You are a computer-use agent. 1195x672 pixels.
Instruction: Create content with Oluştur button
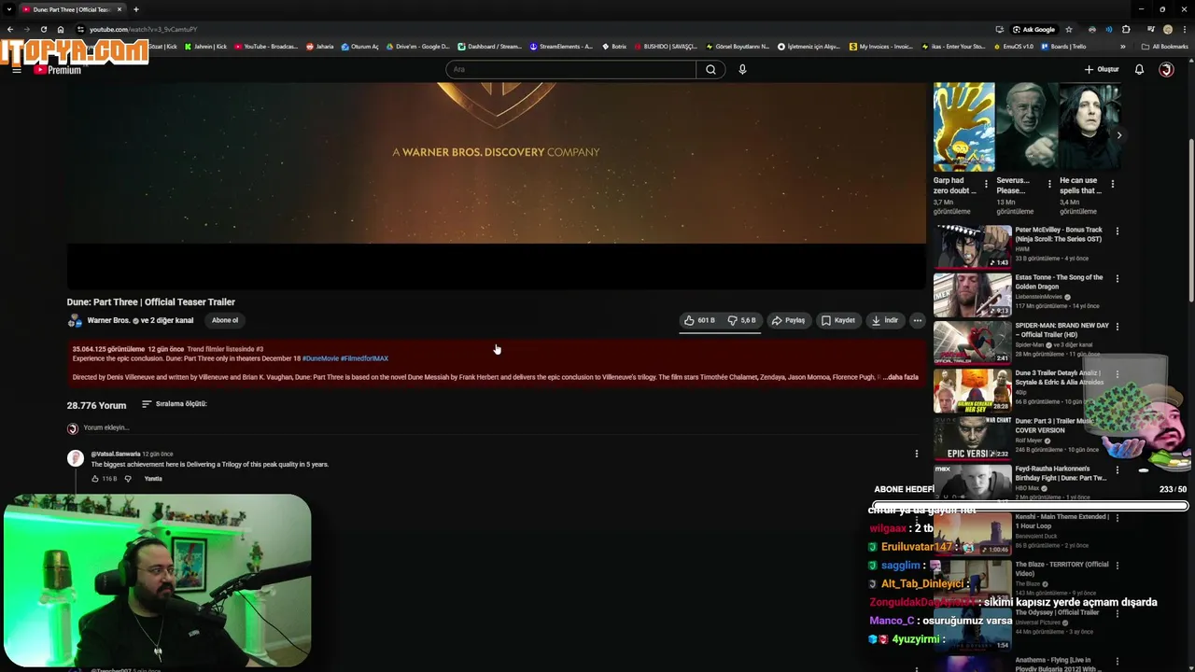pos(1102,69)
